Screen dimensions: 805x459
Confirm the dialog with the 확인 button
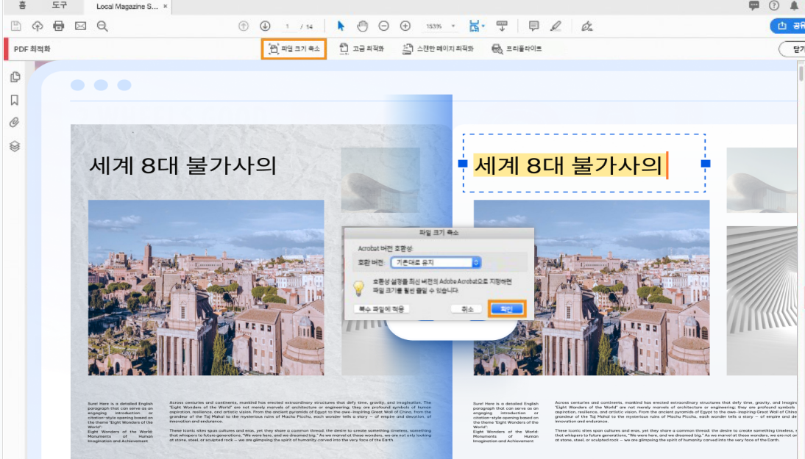pos(507,308)
